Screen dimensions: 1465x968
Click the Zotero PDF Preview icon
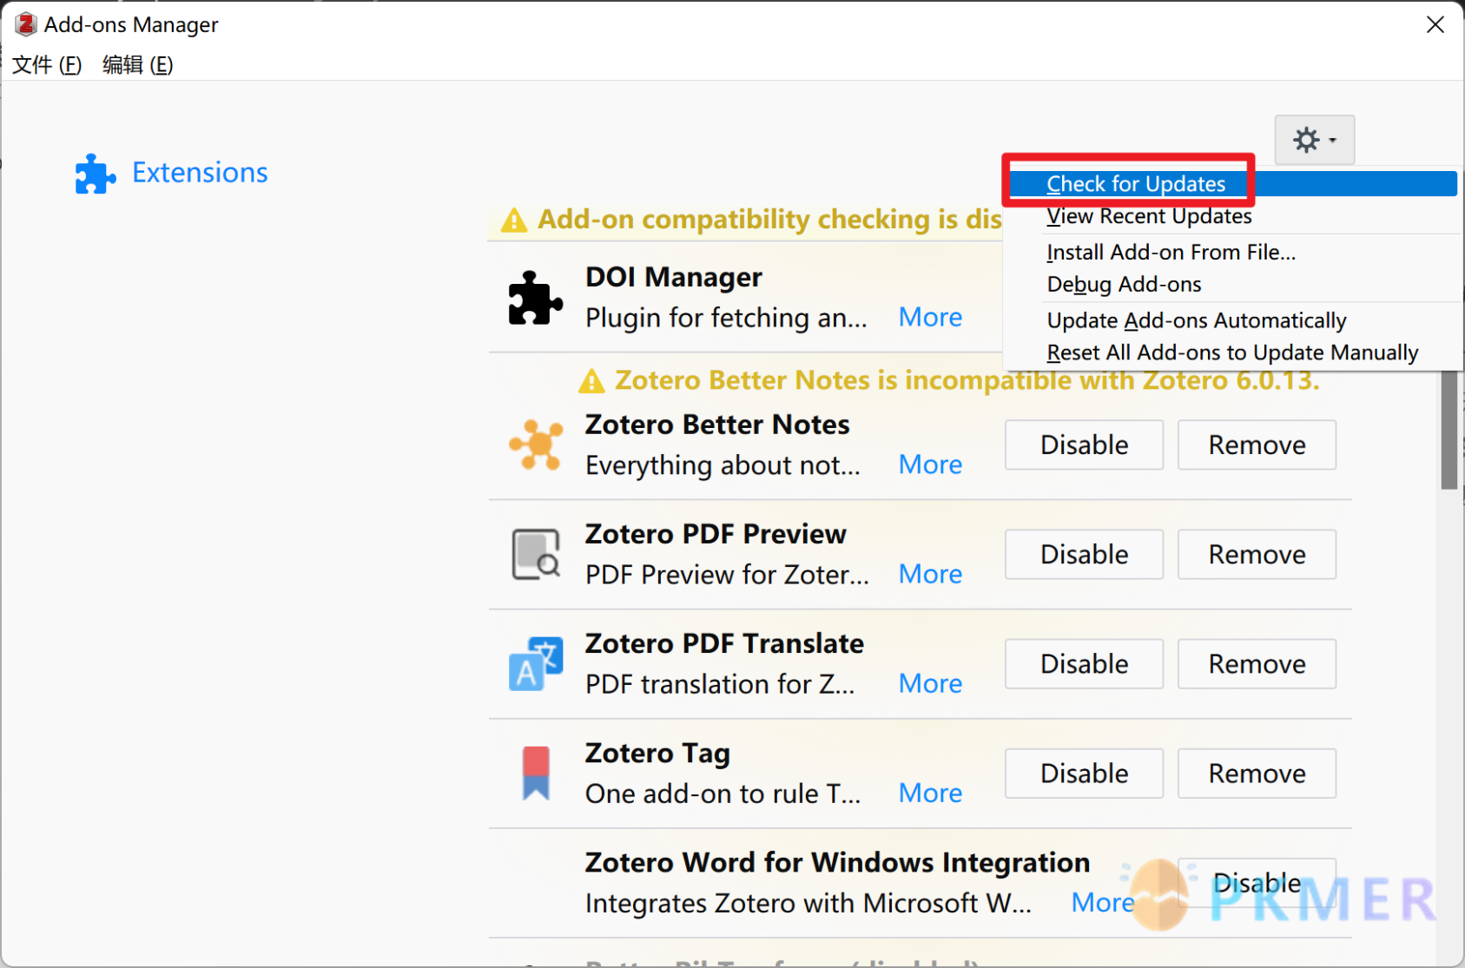[x=535, y=554]
